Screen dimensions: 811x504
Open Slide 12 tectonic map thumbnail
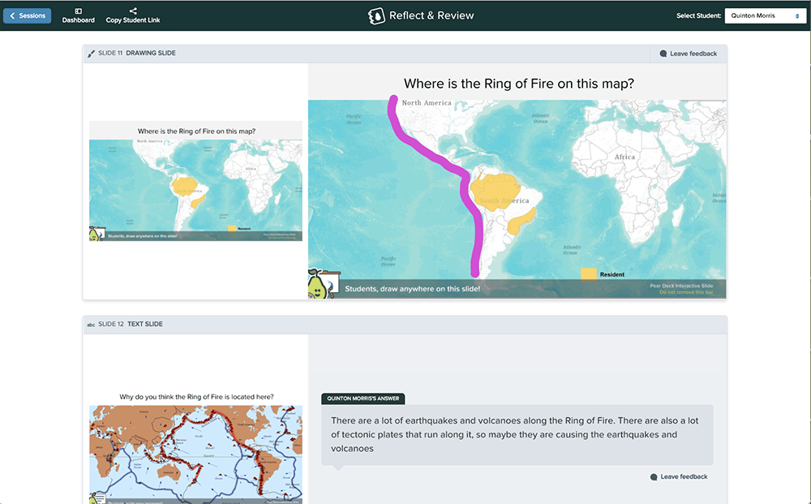(195, 454)
